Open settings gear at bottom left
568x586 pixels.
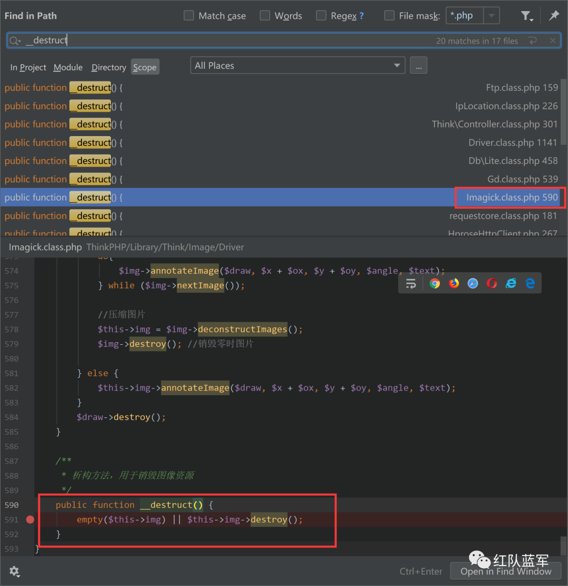pos(15,571)
